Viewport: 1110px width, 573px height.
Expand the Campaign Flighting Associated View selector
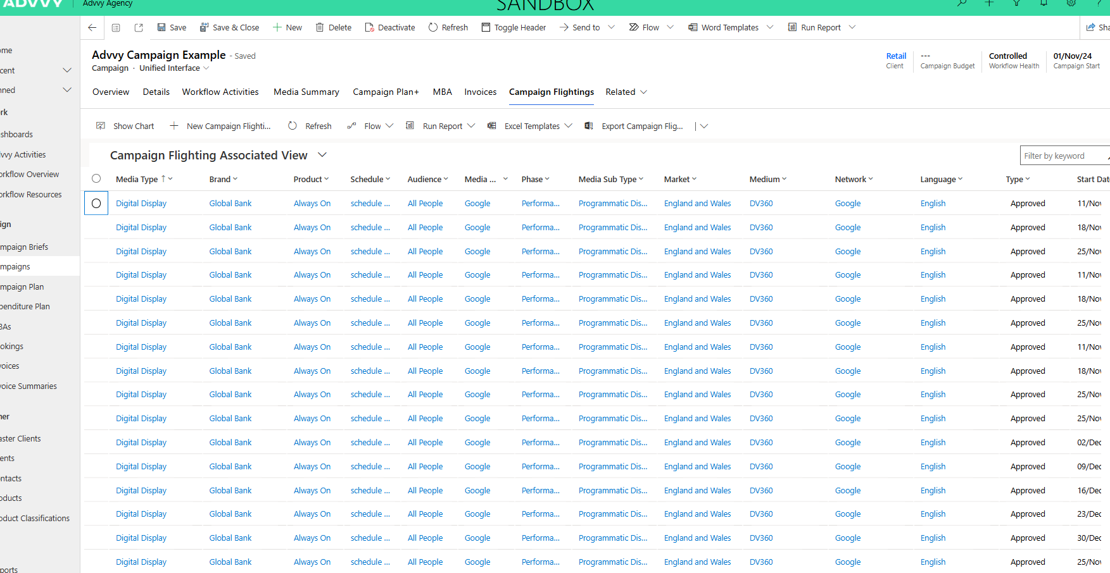pyautogui.click(x=322, y=155)
